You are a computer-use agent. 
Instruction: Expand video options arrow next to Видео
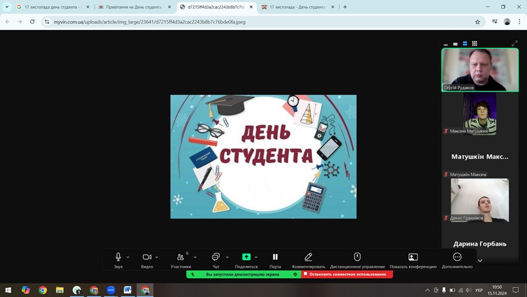[x=157, y=257]
